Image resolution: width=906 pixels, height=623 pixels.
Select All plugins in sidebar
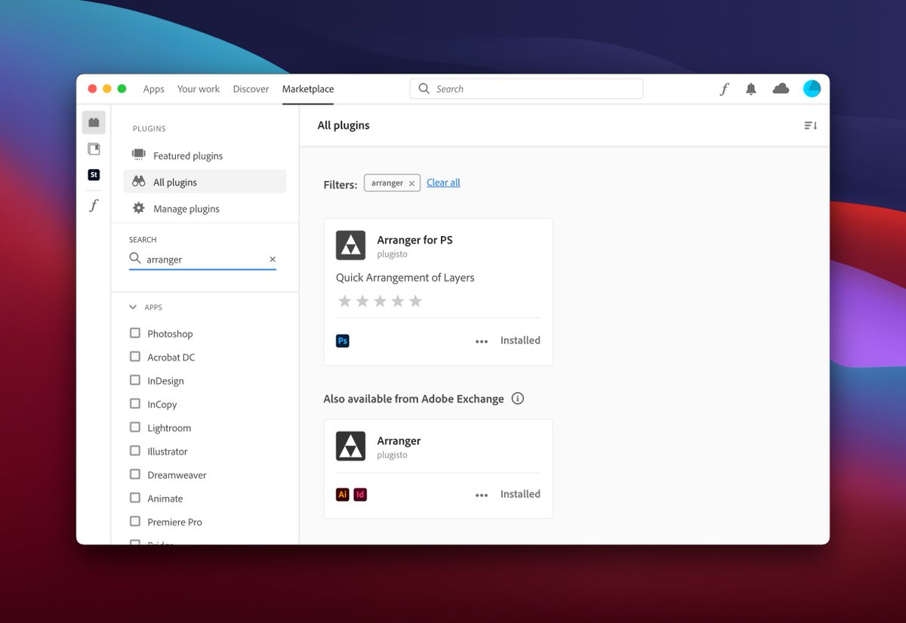click(x=205, y=182)
